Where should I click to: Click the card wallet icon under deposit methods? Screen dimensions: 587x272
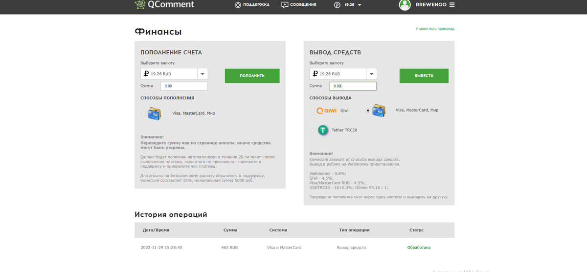(155, 113)
